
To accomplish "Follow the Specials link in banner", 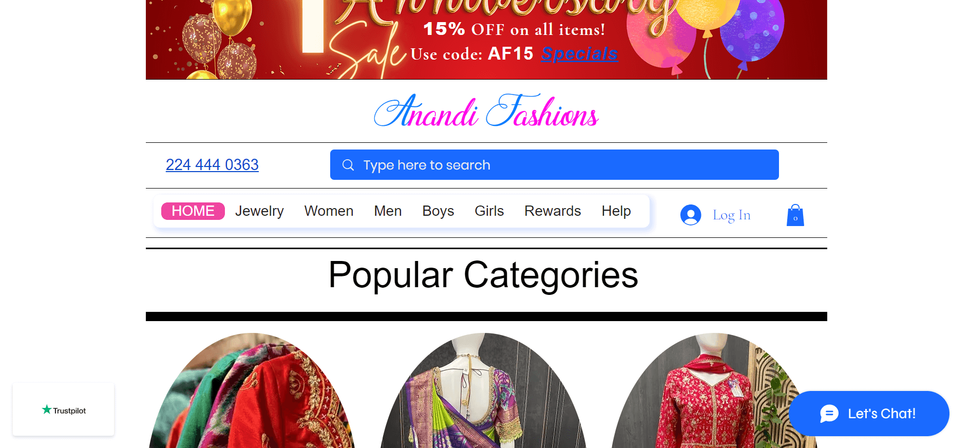I will tap(580, 53).
